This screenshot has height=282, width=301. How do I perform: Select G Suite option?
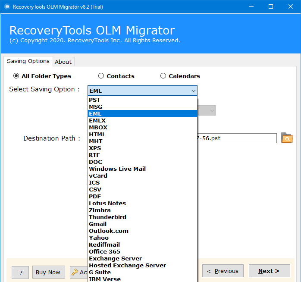click(142, 273)
